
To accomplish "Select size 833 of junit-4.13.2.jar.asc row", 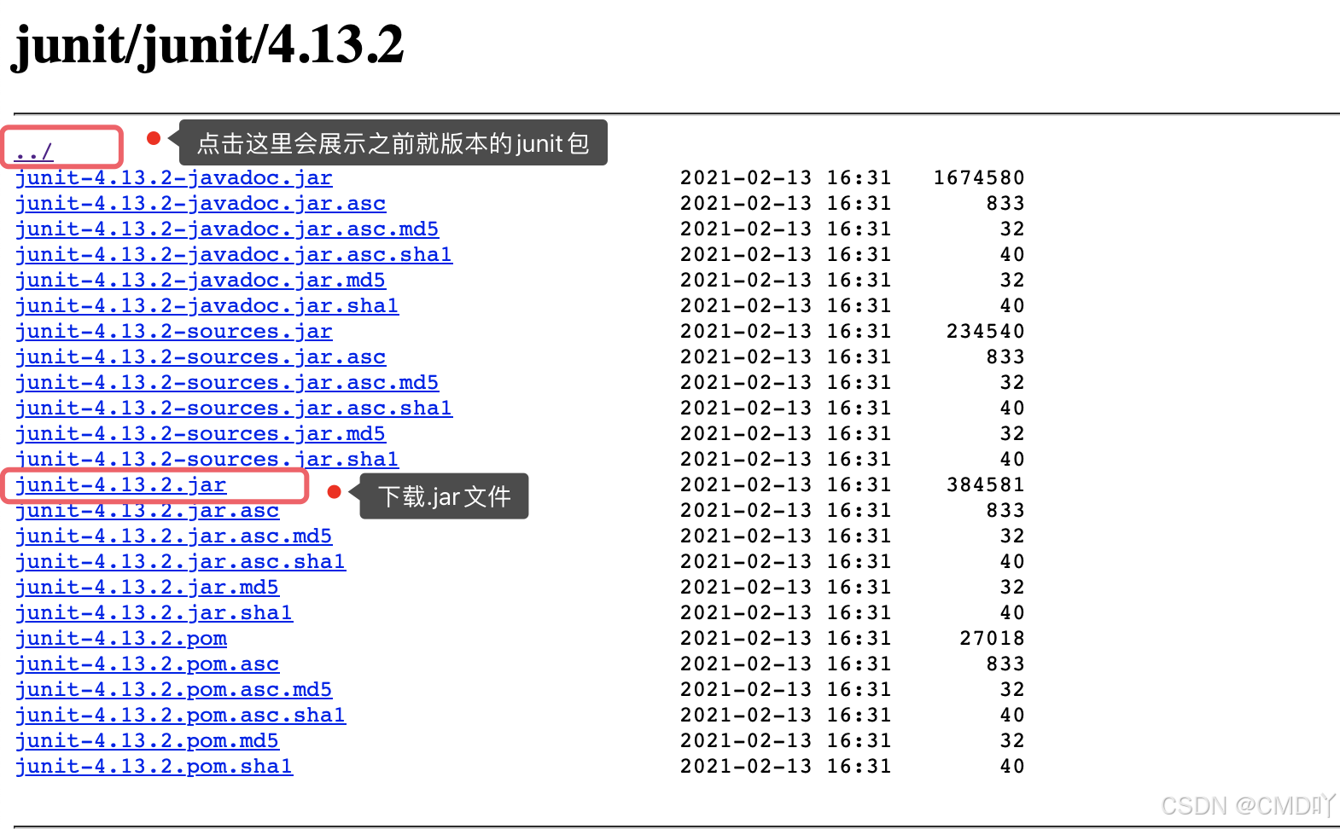I will point(1005,510).
